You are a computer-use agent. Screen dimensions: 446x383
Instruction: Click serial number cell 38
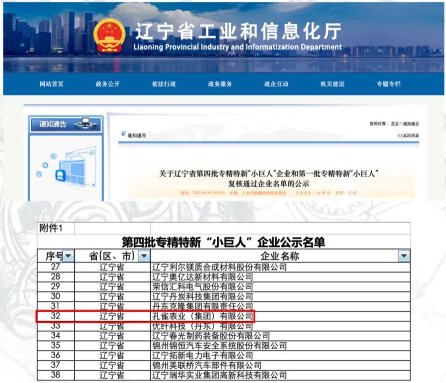pos(56,375)
